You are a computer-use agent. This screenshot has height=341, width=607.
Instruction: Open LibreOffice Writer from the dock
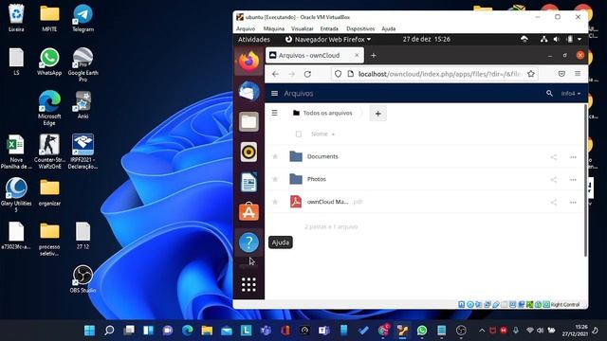pyautogui.click(x=248, y=182)
